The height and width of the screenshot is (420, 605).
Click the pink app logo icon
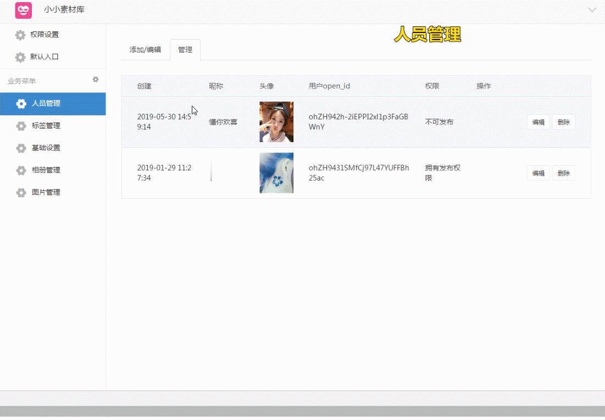[23, 10]
